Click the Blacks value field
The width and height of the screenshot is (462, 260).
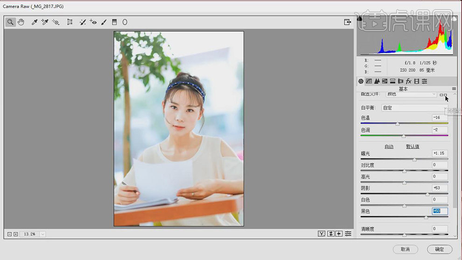pyautogui.click(x=440, y=211)
